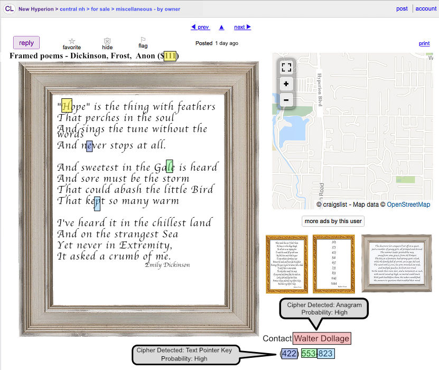Open the post link
Screen dimensions: 439x370
coord(402,8)
